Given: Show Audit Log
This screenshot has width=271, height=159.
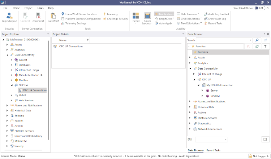Looking at the screenshot, I should click(215, 19).
